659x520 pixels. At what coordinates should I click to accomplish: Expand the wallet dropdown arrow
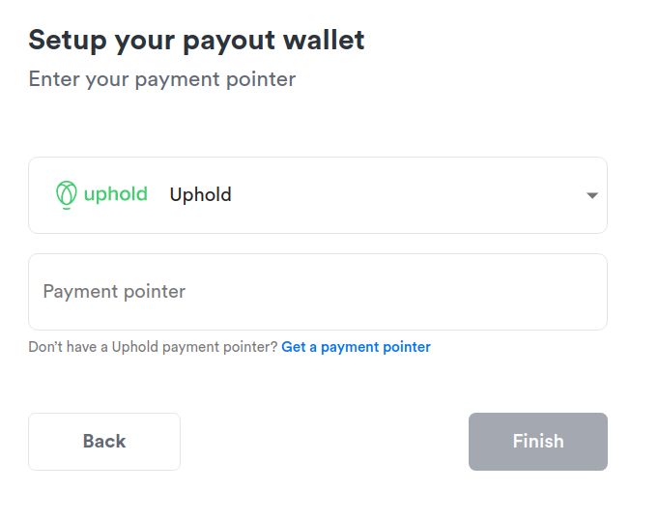point(592,195)
